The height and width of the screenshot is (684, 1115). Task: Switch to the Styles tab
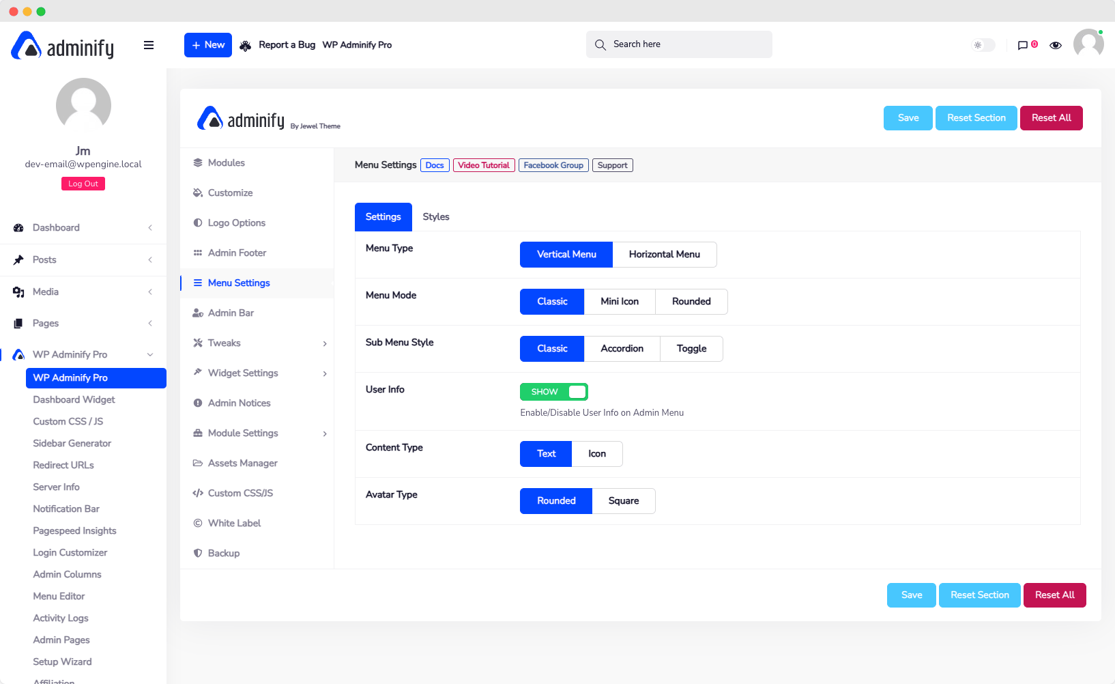436,216
